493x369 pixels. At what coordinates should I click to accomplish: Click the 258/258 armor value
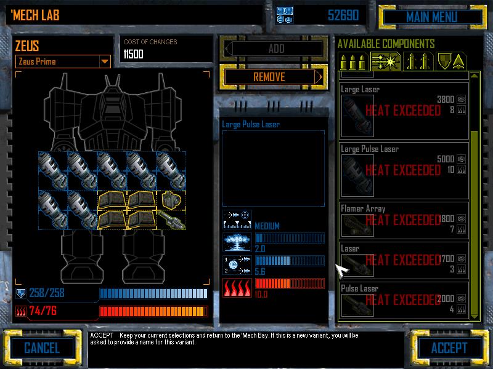point(47,293)
